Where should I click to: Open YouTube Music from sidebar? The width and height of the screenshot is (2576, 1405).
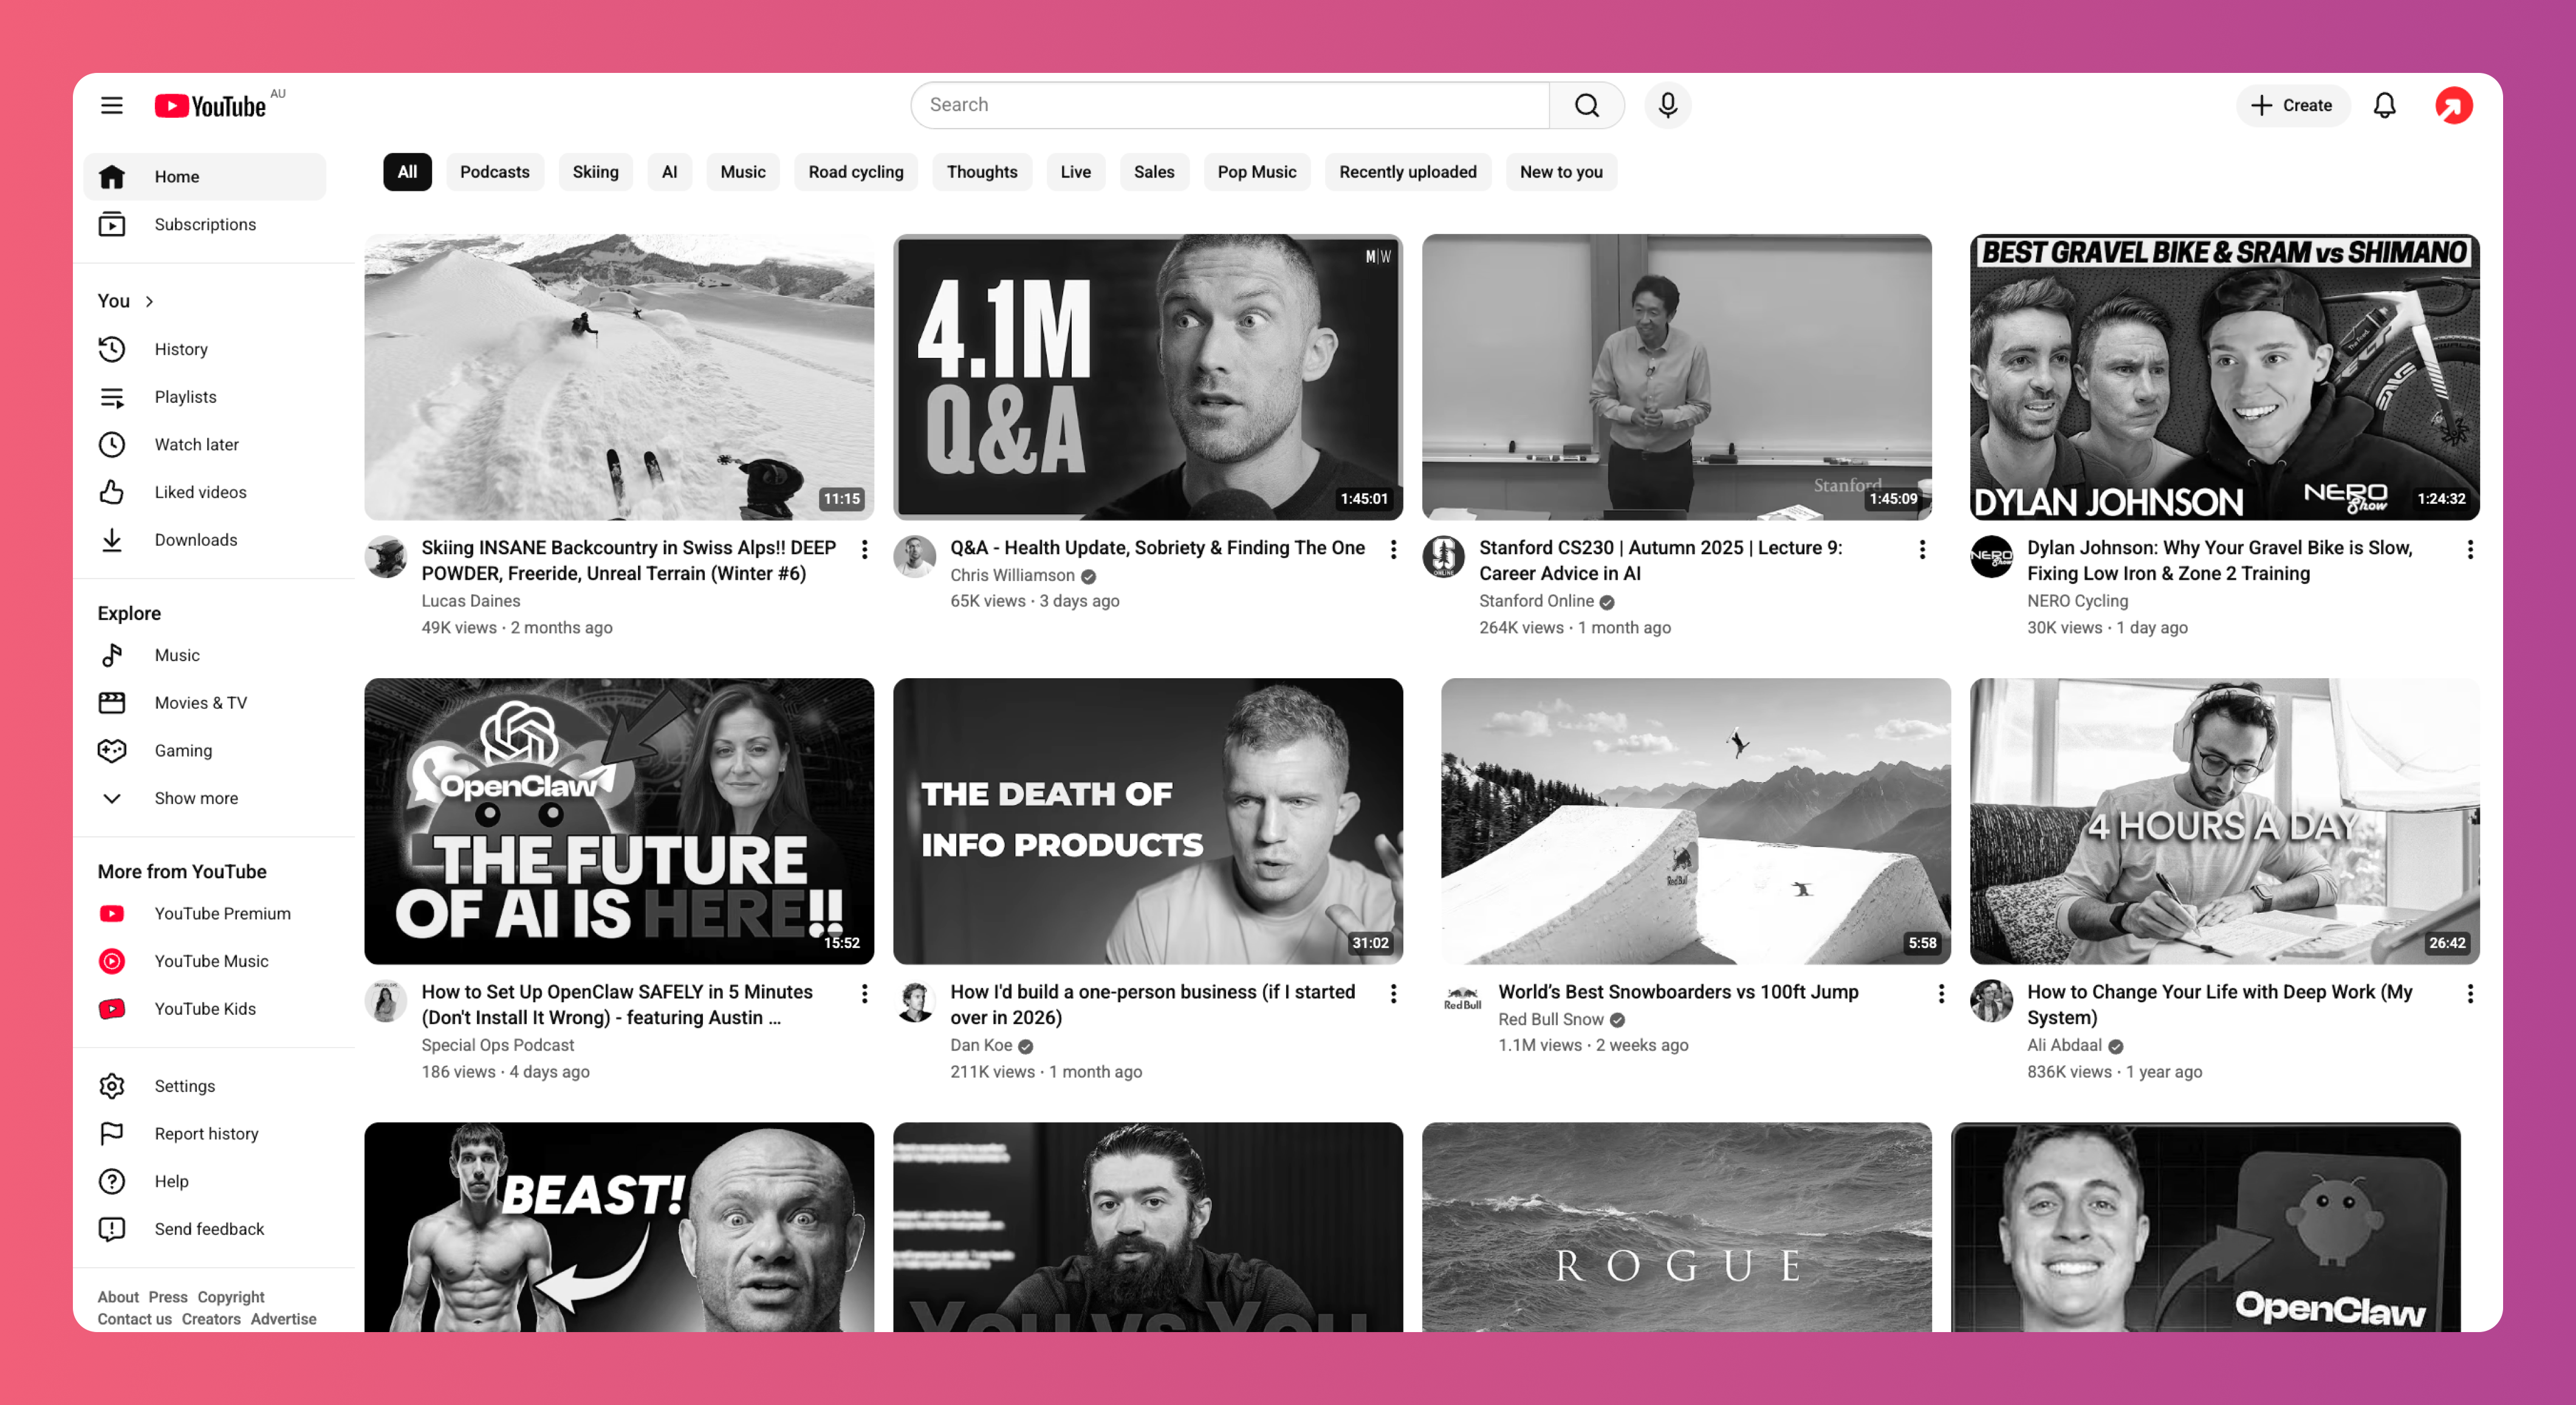pyautogui.click(x=211, y=961)
